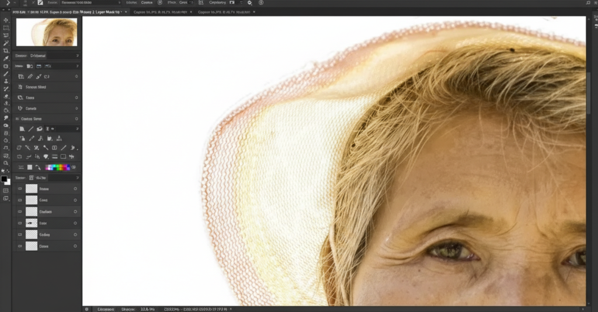Click "Sonoet Sited" in the side panel
Viewport: 598px width, 312px height.
coord(36,87)
